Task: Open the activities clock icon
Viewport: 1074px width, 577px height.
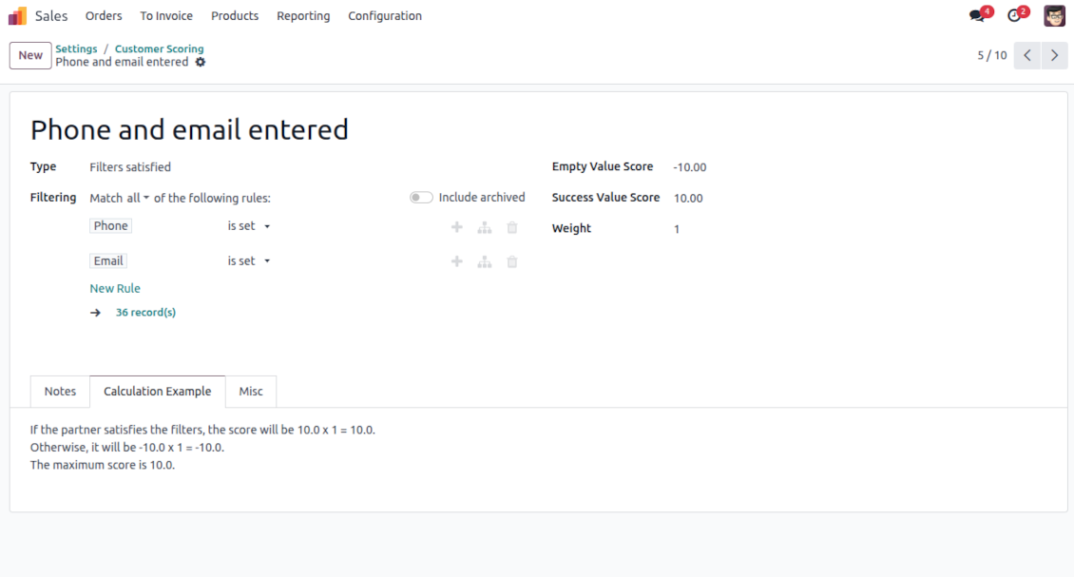Action: coord(1014,16)
